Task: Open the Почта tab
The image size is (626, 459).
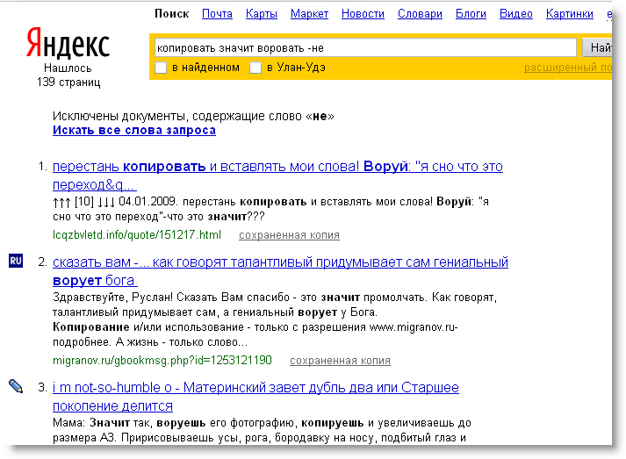Action: (217, 14)
